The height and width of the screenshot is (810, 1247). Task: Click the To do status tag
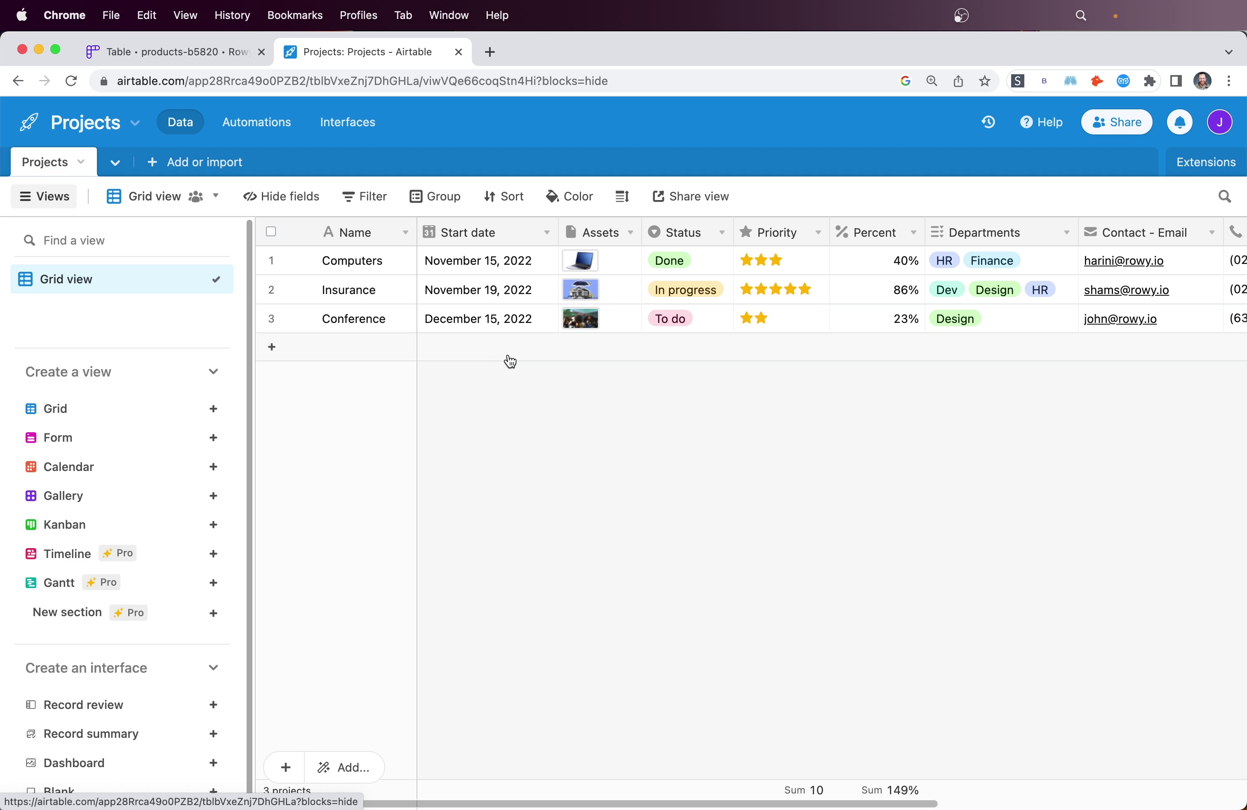tap(671, 318)
